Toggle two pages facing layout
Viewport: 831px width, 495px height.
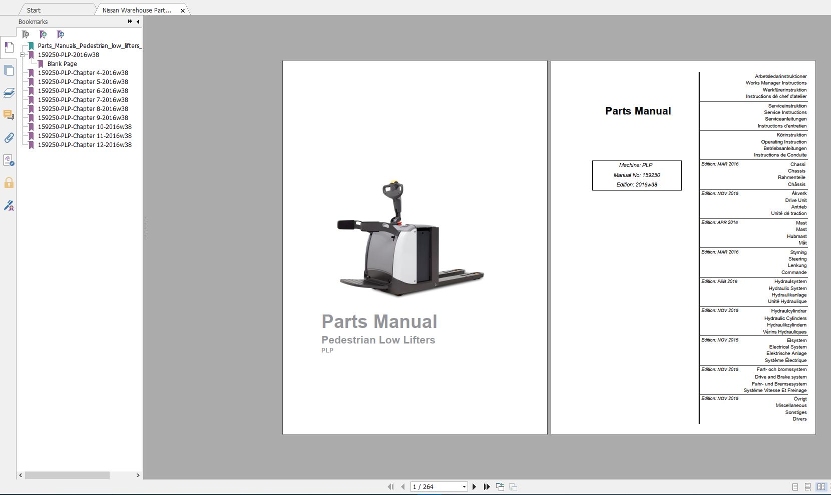tap(821, 487)
